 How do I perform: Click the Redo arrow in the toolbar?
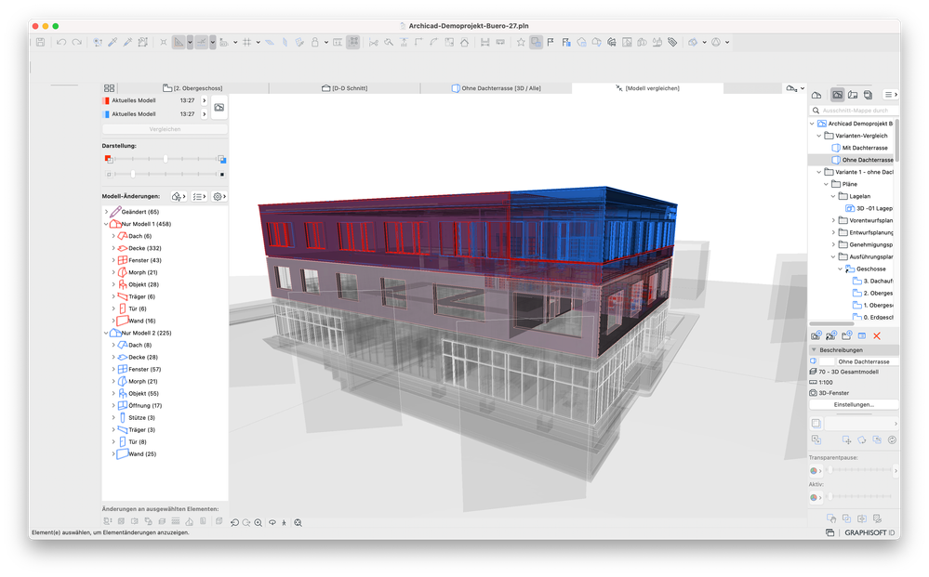(x=77, y=42)
